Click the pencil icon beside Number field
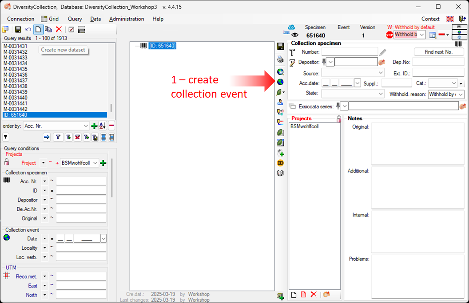Image resolution: width=469 pixels, height=303 pixels. [382, 52]
